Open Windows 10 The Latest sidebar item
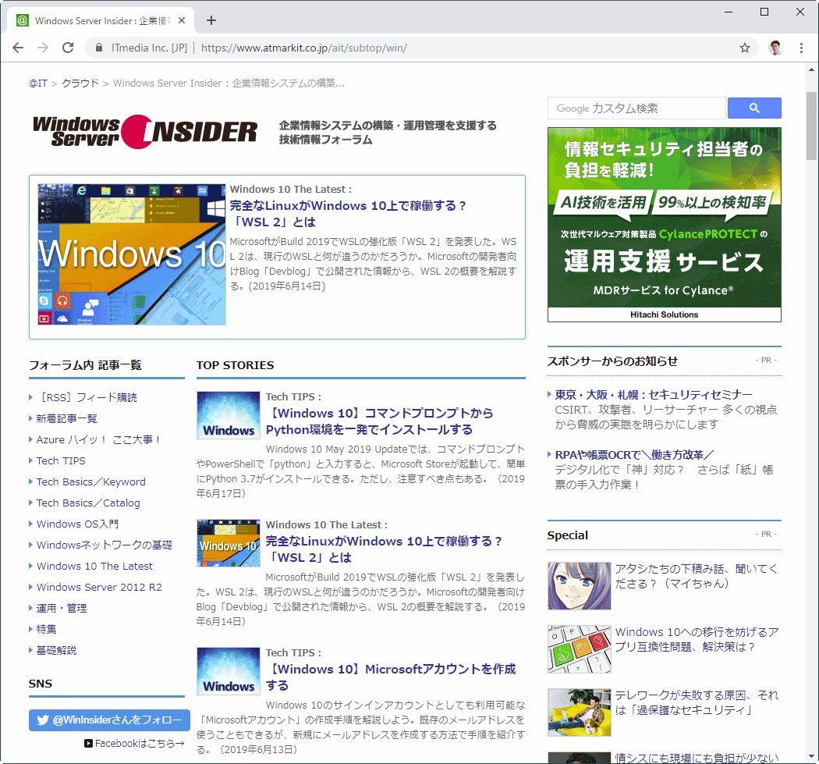 click(94, 566)
